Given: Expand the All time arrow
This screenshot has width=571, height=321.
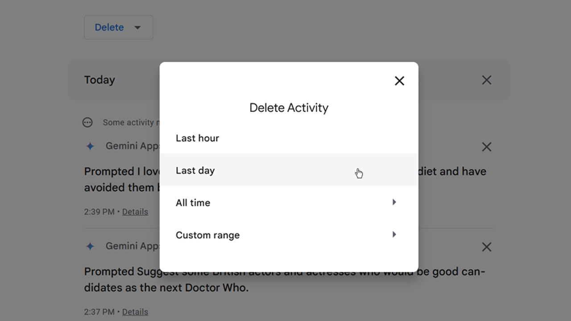Looking at the screenshot, I should [x=394, y=202].
